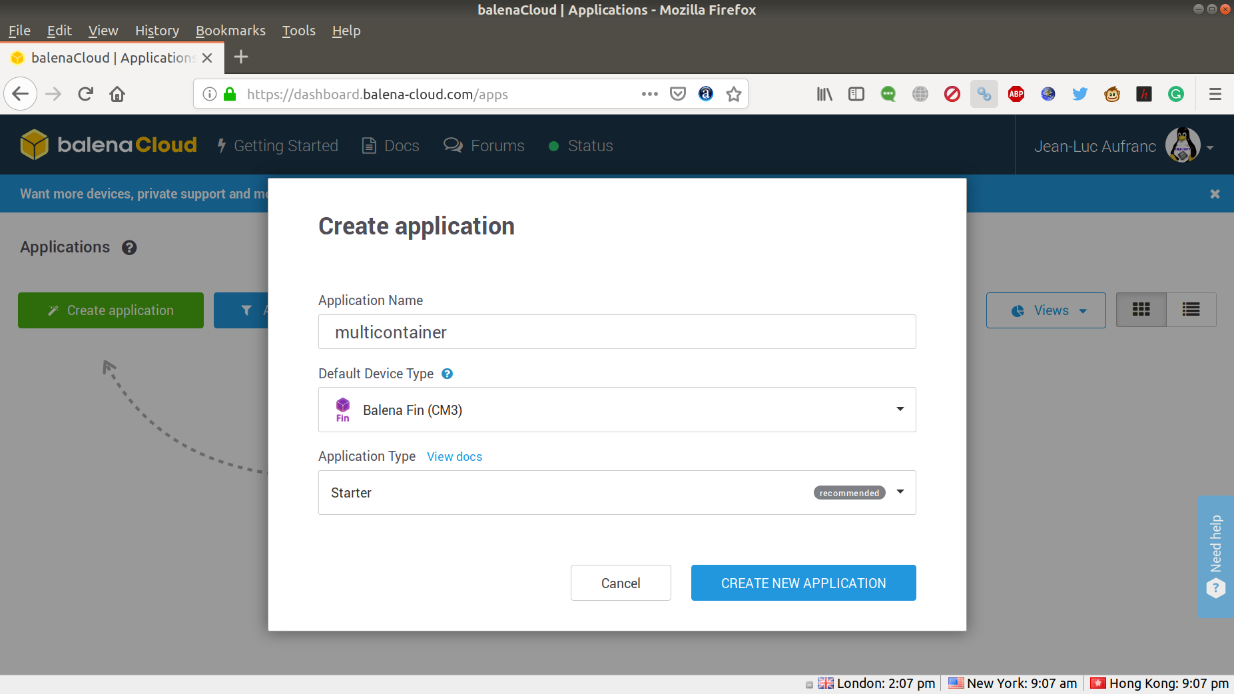Close the balenaCloud browser tab

(x=207, y=58)
